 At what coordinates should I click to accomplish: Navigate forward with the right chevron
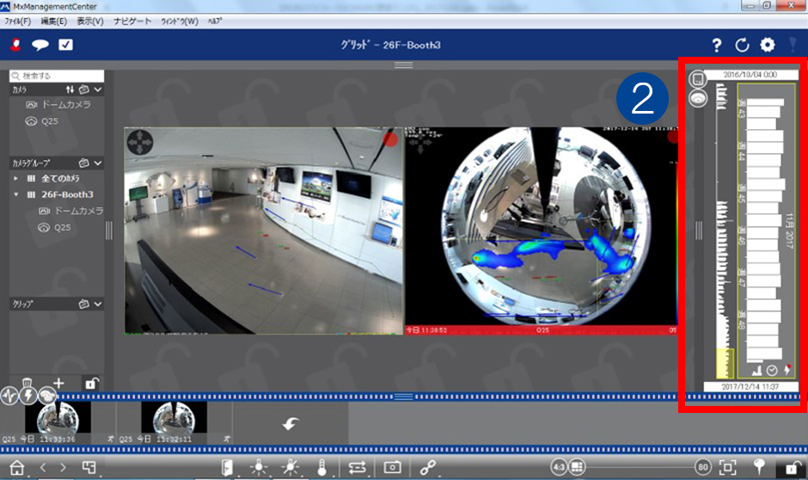coord(63,468)
